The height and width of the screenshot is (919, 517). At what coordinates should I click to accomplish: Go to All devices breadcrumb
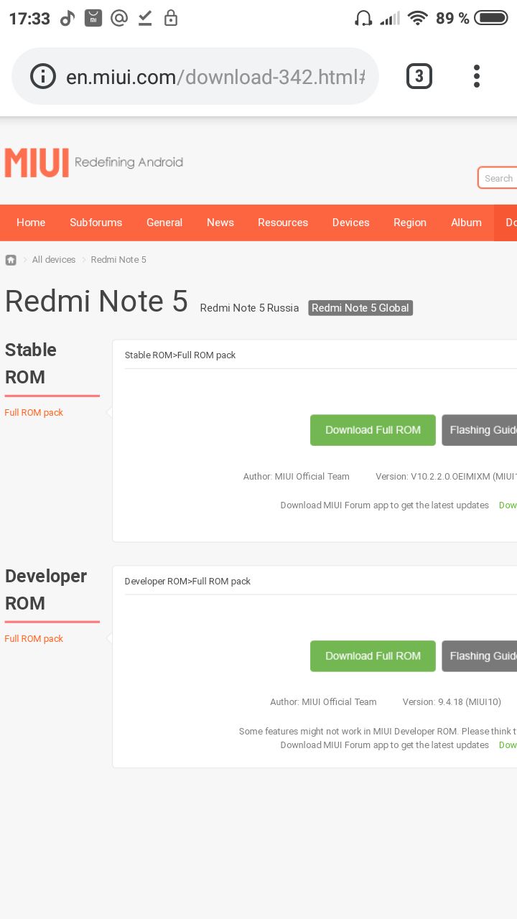(x=54, y=260)
